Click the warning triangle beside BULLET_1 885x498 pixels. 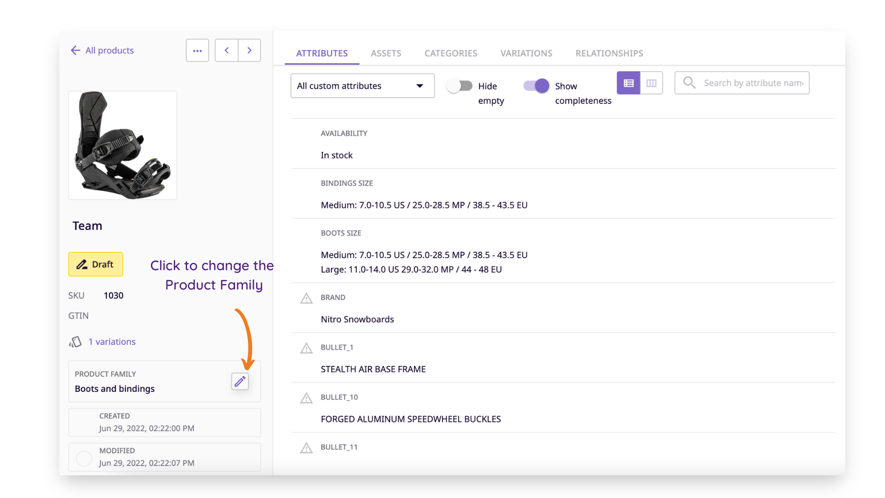click(307, 348)
